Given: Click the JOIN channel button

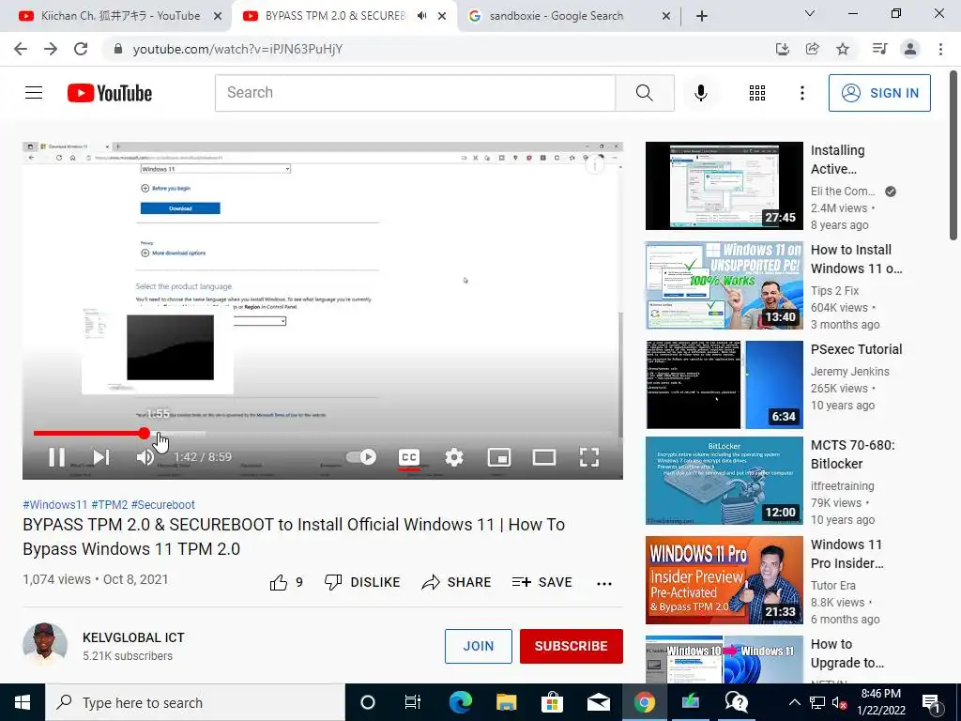Looking at the screenshot, I should pos(478,646).
